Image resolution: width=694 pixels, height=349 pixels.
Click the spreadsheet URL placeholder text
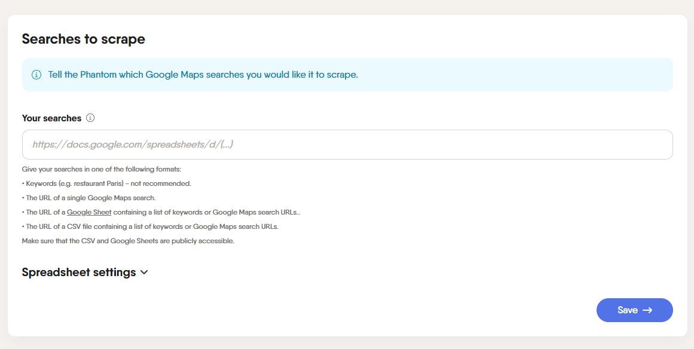[x=133, y=145]
